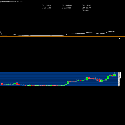Click the last green candlestick on the right
This screenshot has height=125, width=125.
click(114, 75)
